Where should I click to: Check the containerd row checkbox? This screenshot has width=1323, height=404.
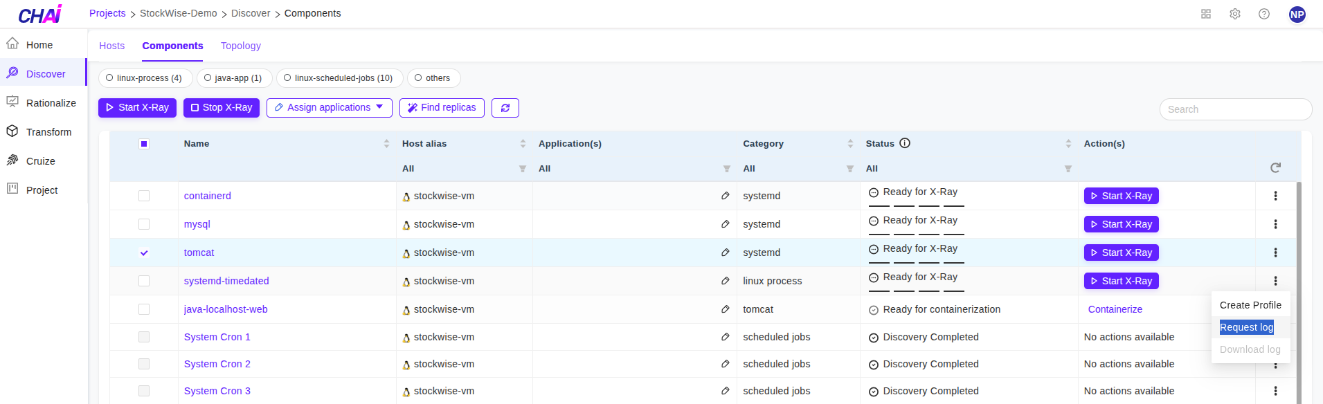144,196
